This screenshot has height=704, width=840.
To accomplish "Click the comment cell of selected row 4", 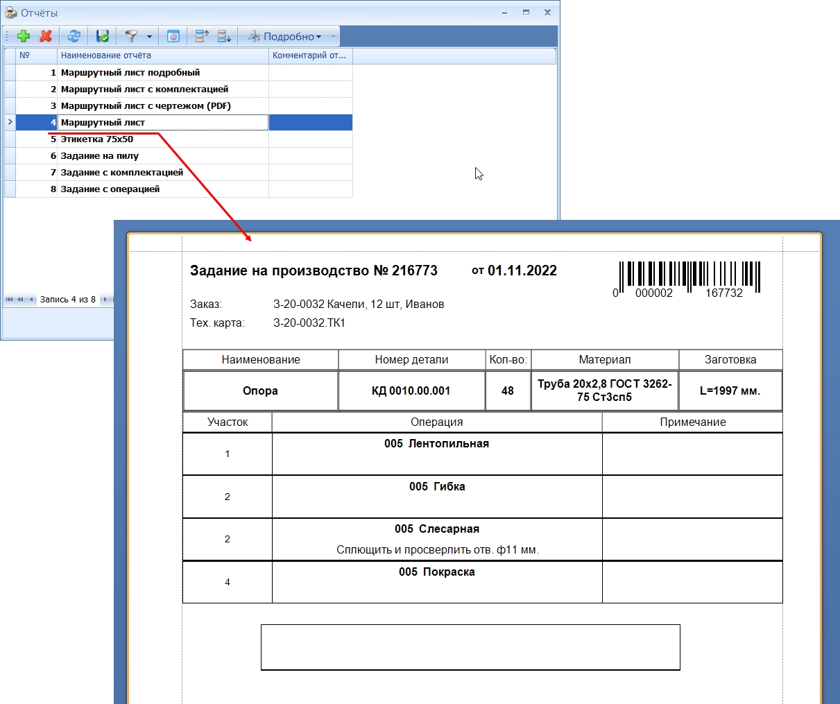I will 311,122.
